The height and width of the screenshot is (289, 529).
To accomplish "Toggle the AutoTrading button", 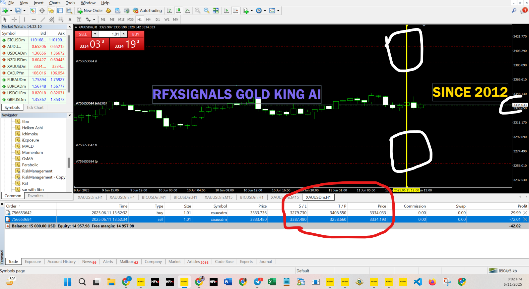I will [x=147, y=11].
